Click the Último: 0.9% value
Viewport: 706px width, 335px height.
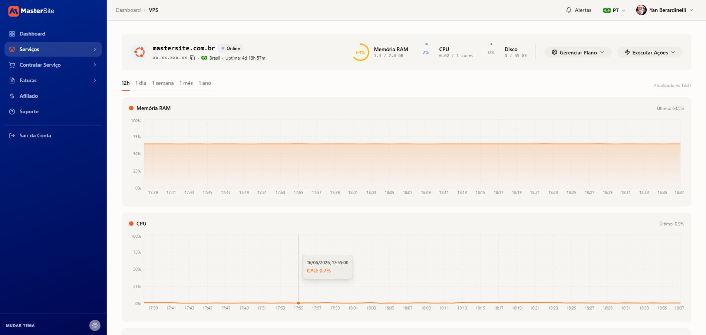pyautogui.click(x=672, y=224)
